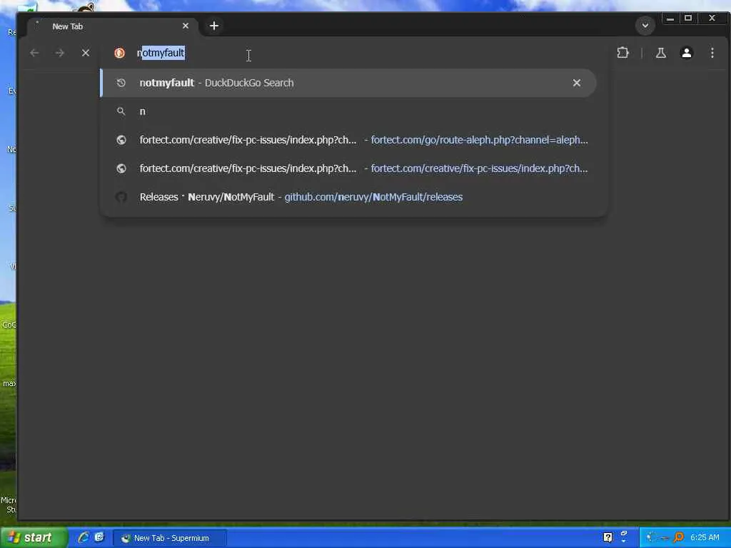
Task: Click the forward navigation arrow
Action: [60, 53]
